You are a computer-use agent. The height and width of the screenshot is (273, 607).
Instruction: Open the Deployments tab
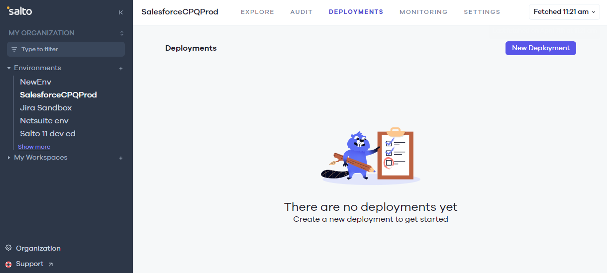click(x=356, y=12)
